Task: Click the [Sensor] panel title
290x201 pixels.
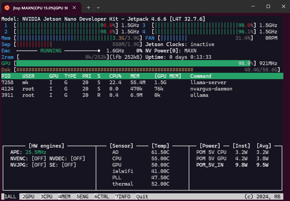Action: (121, 146)
